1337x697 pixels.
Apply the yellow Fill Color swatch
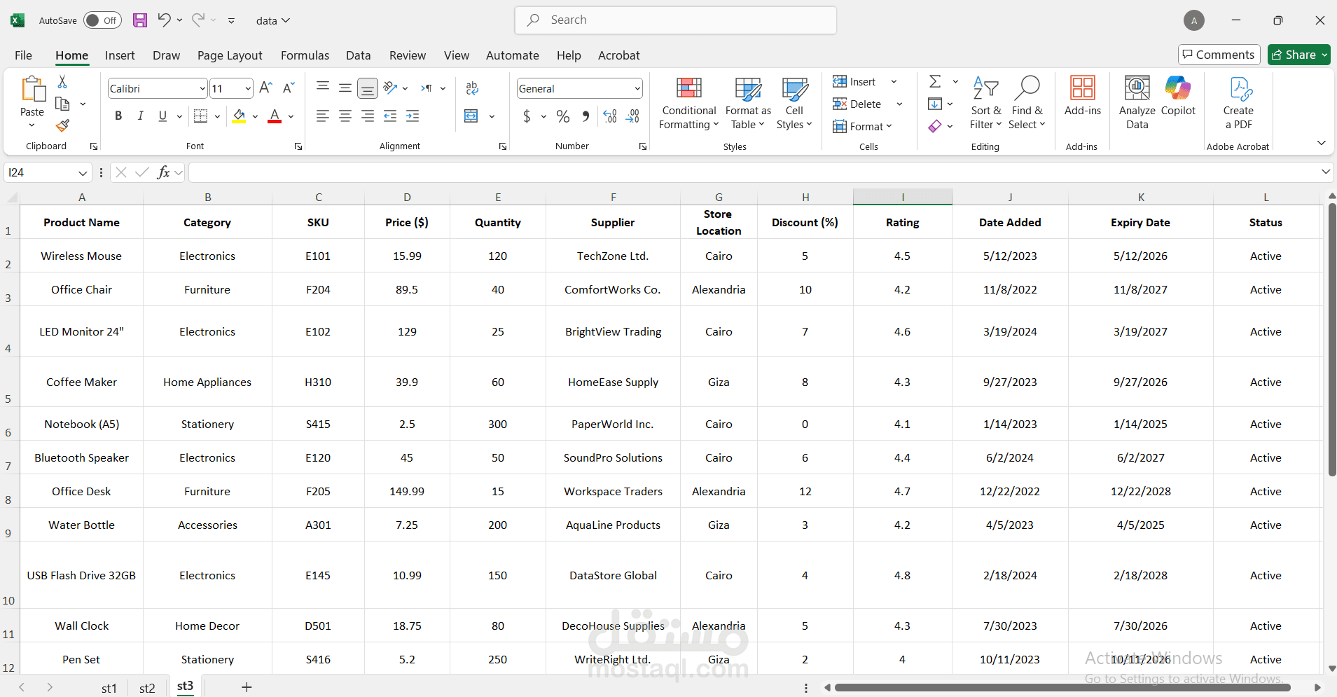point(240,116)
